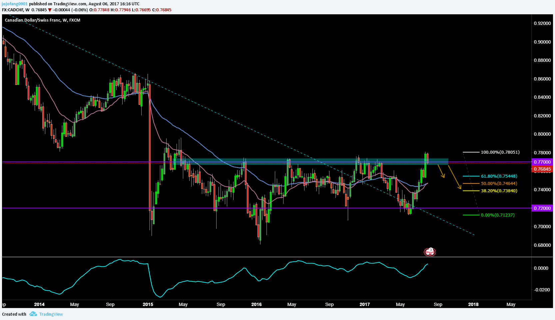Click the 0.90000 price axis label
Viewport: 555px width, 320px height.
(542, 42)
